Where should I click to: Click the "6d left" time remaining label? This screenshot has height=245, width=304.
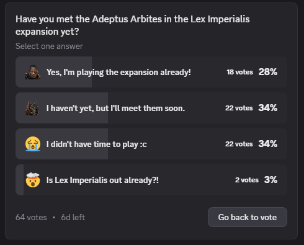coord(73,217)
